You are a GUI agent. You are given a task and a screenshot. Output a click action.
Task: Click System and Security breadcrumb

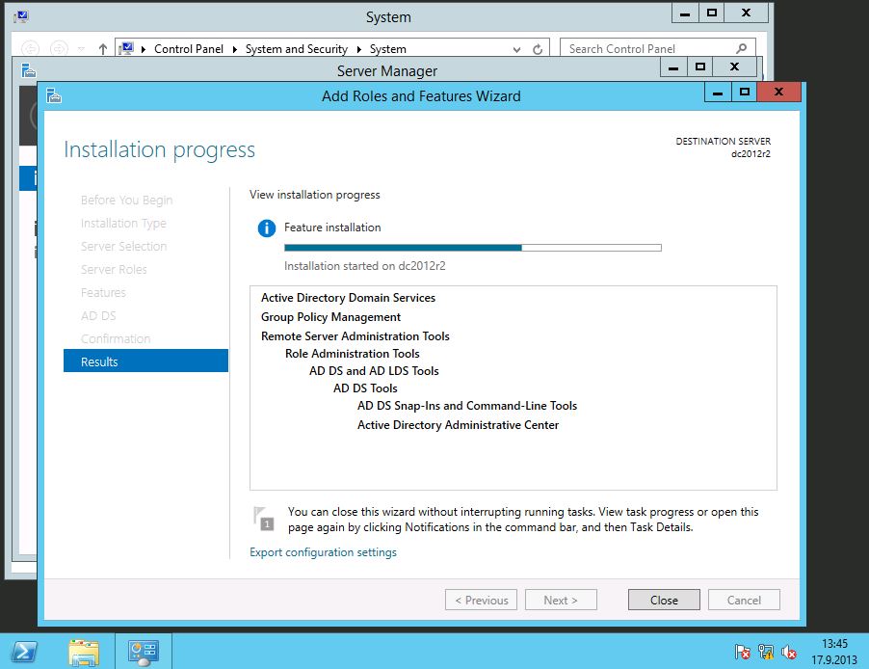297,49
